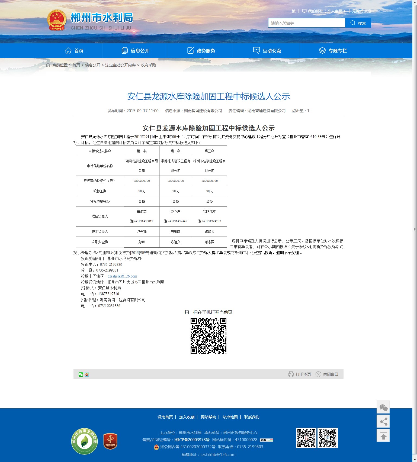This screenshot has width=417, height=462.
Task: Open ICP record 湘ICP备20003978号 link
Action: pyautogui.click(x=192, y=440)
